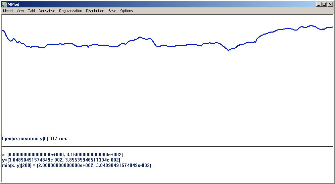Open the Options menu

127,11
